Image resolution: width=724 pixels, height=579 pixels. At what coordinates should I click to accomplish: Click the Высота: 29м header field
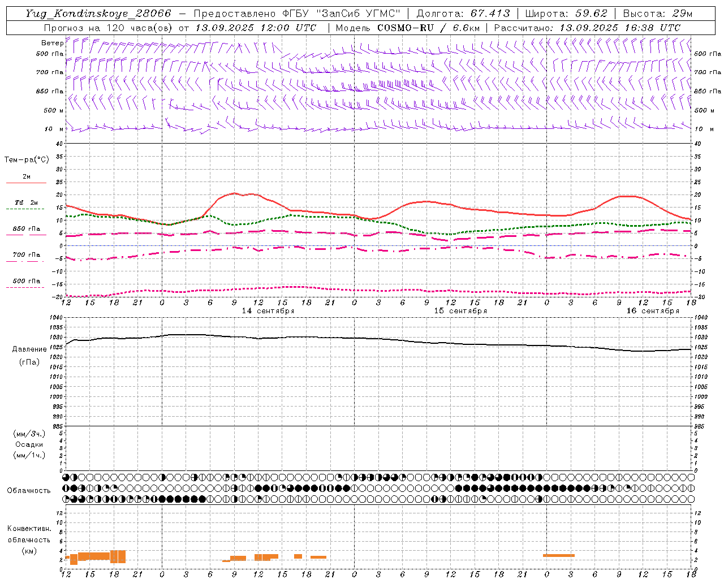[x=658, y=14]
